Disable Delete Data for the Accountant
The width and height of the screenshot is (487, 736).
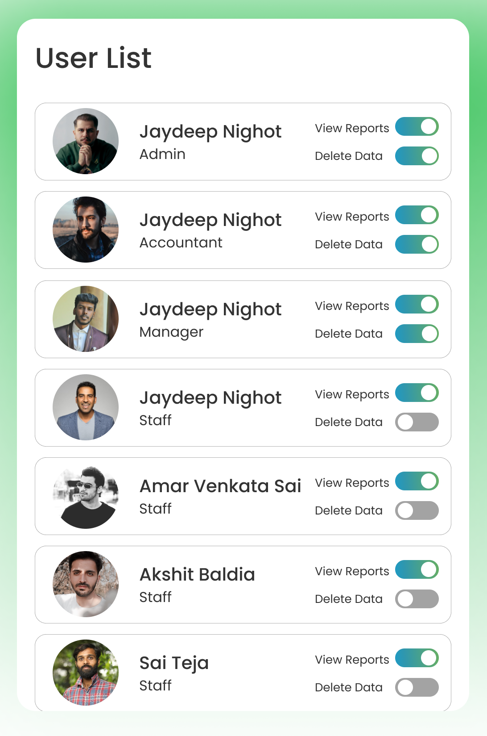pyautogui.click(x=417, y=244)
